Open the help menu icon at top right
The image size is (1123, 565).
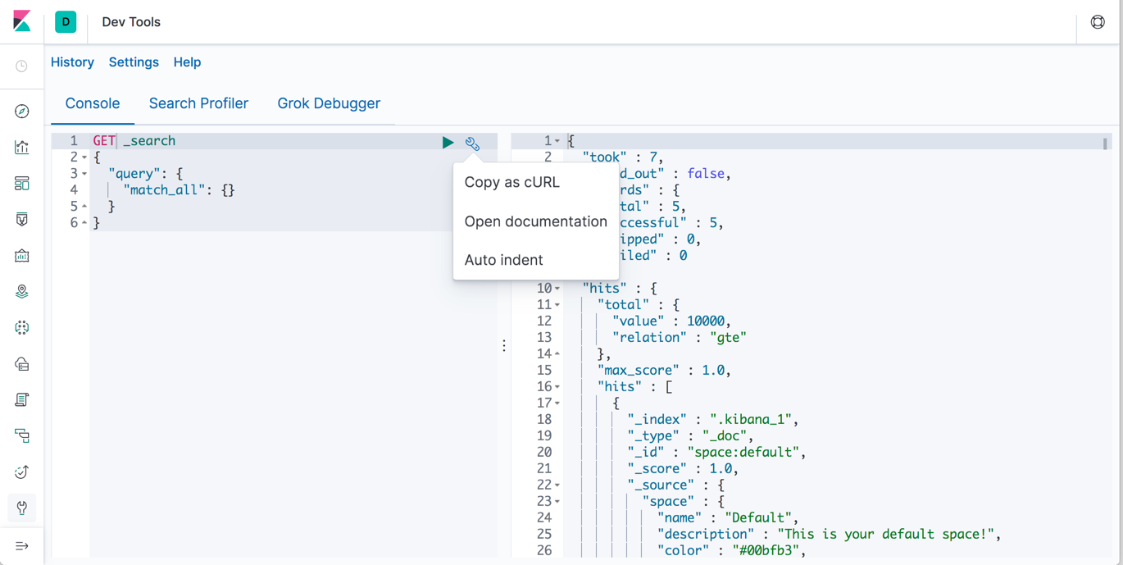pyautogui.click(x=1098, y=22)
